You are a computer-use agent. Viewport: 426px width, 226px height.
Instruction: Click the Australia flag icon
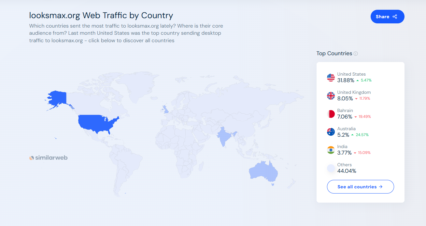coord(331,132)
